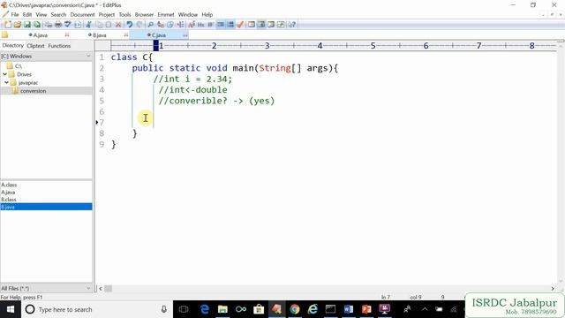Switch to the A.java document tab
The height and width of the screenshot is (318, 565).
(x=41, y=35)
